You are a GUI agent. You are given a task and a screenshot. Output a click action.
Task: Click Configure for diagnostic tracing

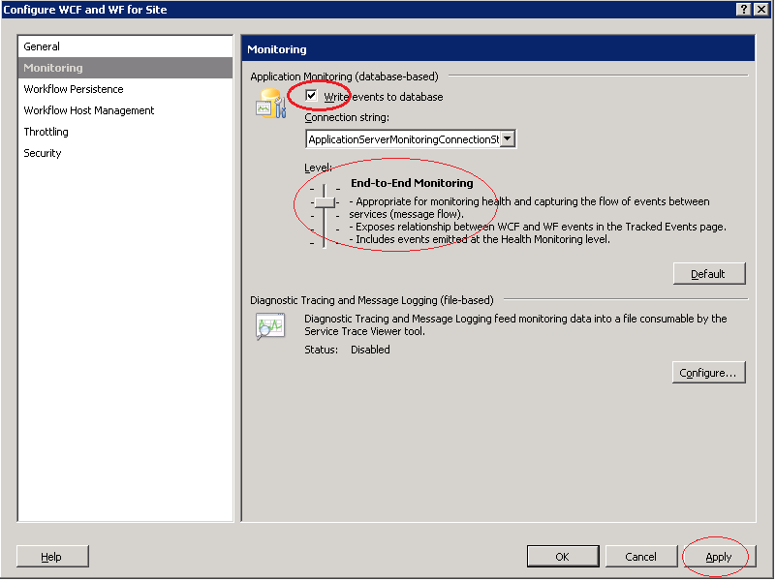[x=709, y=372]
